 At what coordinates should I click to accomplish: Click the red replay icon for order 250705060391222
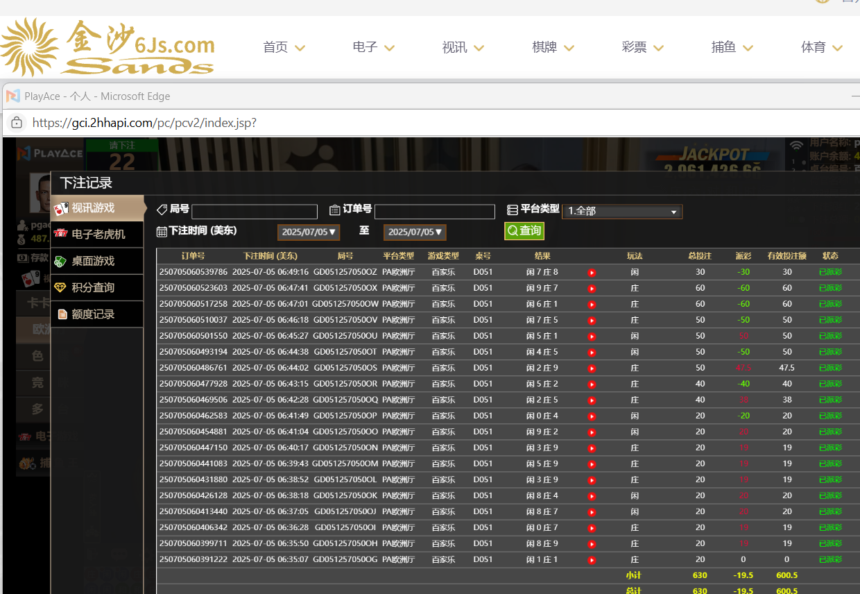(x=592, y=560)
